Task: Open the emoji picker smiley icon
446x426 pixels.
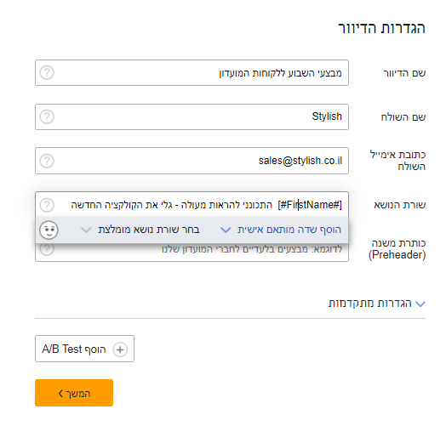Action: 49,230
